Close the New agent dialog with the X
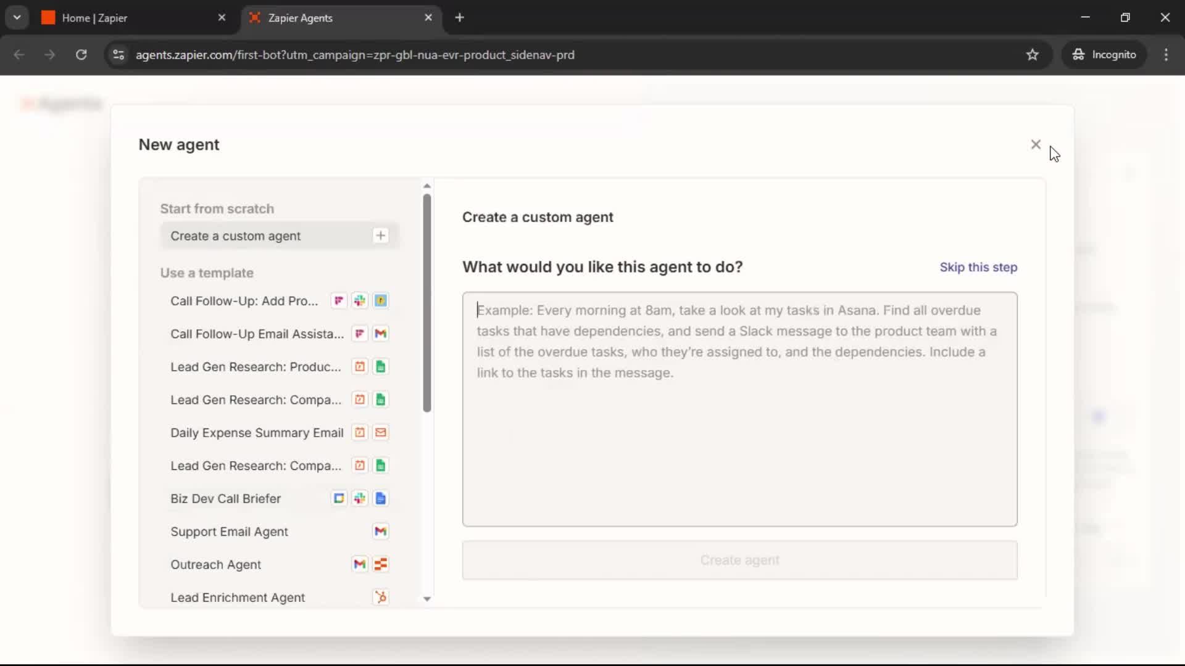The width and height of the screenshot is (1185, 666). 1036,144
